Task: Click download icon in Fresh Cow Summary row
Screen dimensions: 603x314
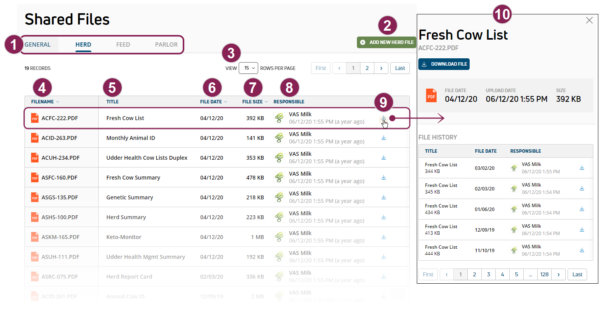Action: coord(384,177)
